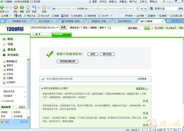Viewport: 184px width, 131px height.
Task: Click the 设置 settings button
Action: (63, 27)
